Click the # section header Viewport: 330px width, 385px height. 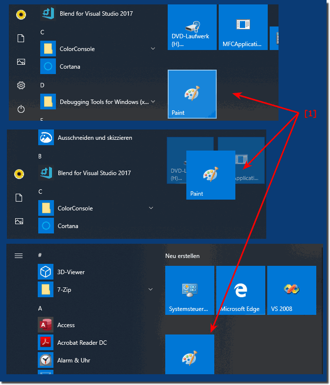pos(40,255)
